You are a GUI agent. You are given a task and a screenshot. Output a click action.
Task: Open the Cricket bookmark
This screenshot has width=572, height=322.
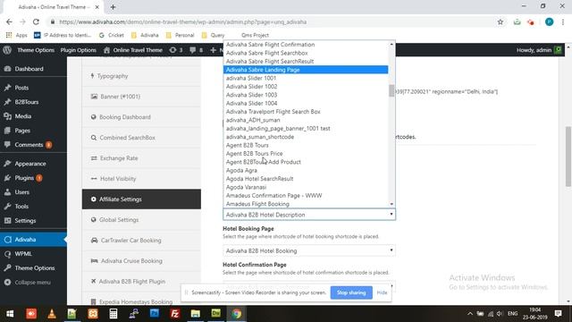coord(112,35)
